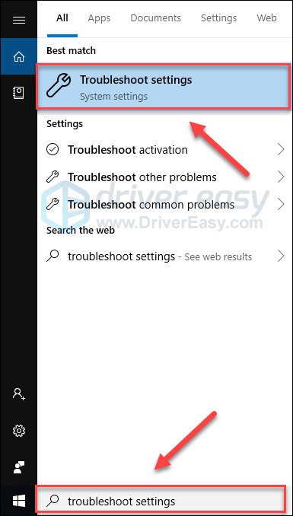Click the wrench icon of Troubleshoot settings
293x516 pixels.
tap(59, 86)
